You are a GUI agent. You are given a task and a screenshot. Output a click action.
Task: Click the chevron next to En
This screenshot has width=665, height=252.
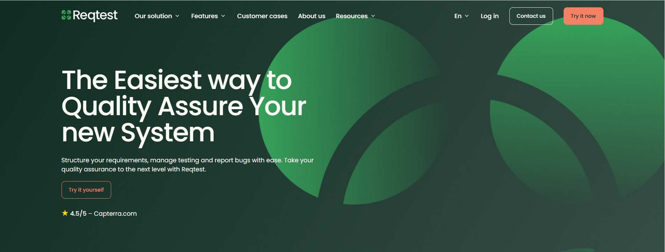[x=467, y=16]
